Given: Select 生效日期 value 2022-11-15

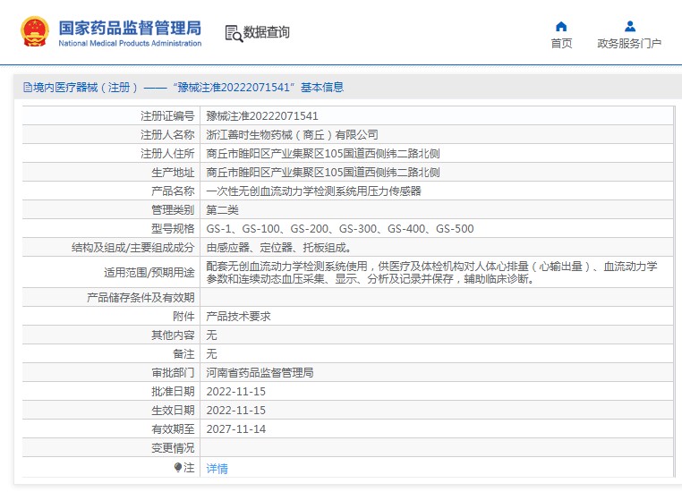Looking at the screenshot, I should [x=235, y=411].
